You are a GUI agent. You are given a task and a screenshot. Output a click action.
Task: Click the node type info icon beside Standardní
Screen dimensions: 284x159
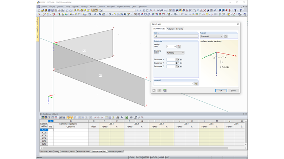click(225, 36)
